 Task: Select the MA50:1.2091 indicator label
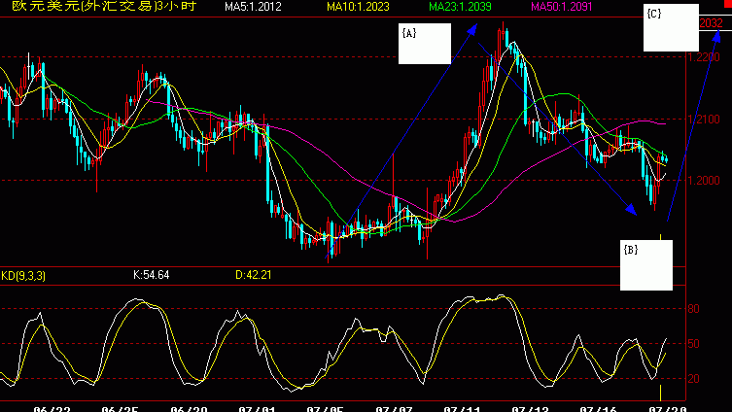click(x=562, y=7)
